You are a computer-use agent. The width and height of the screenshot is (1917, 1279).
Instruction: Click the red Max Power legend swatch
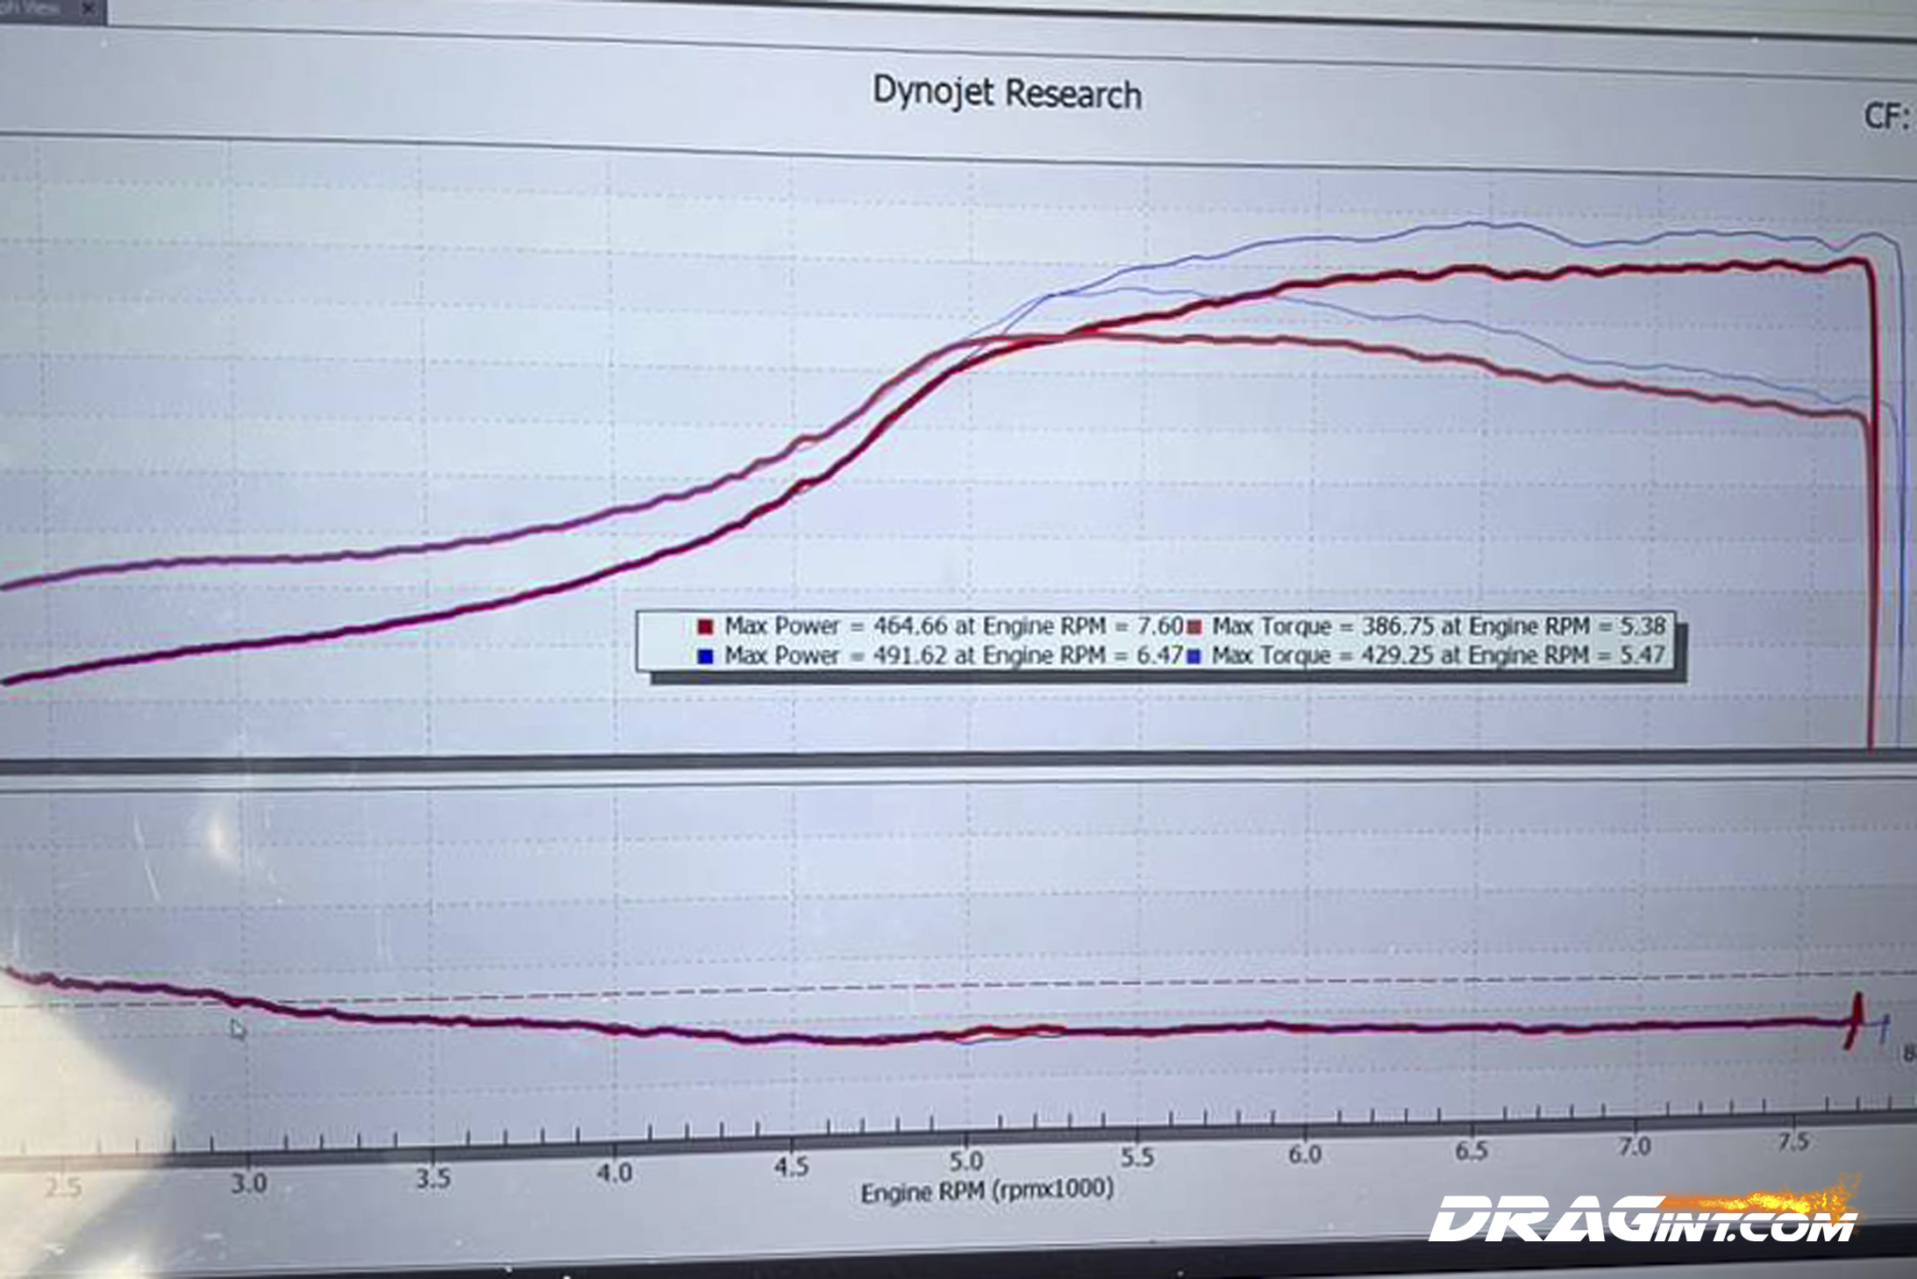705,627
